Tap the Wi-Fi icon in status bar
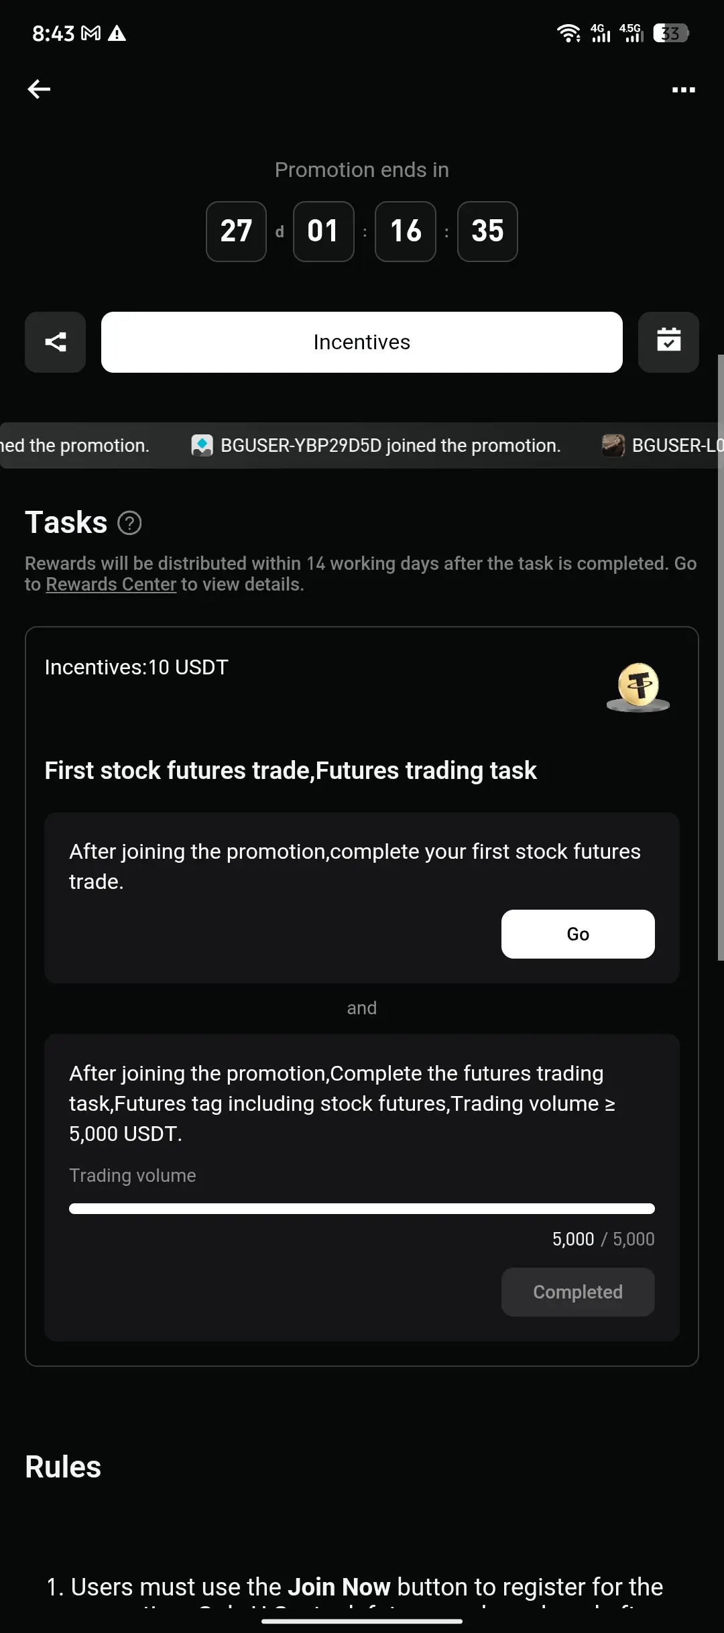The height and width of the screenshot is (1633, 724). pos(568,34)
